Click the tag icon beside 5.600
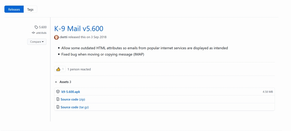291x131 pixels. pyautogui.click(x=36, y=27)
